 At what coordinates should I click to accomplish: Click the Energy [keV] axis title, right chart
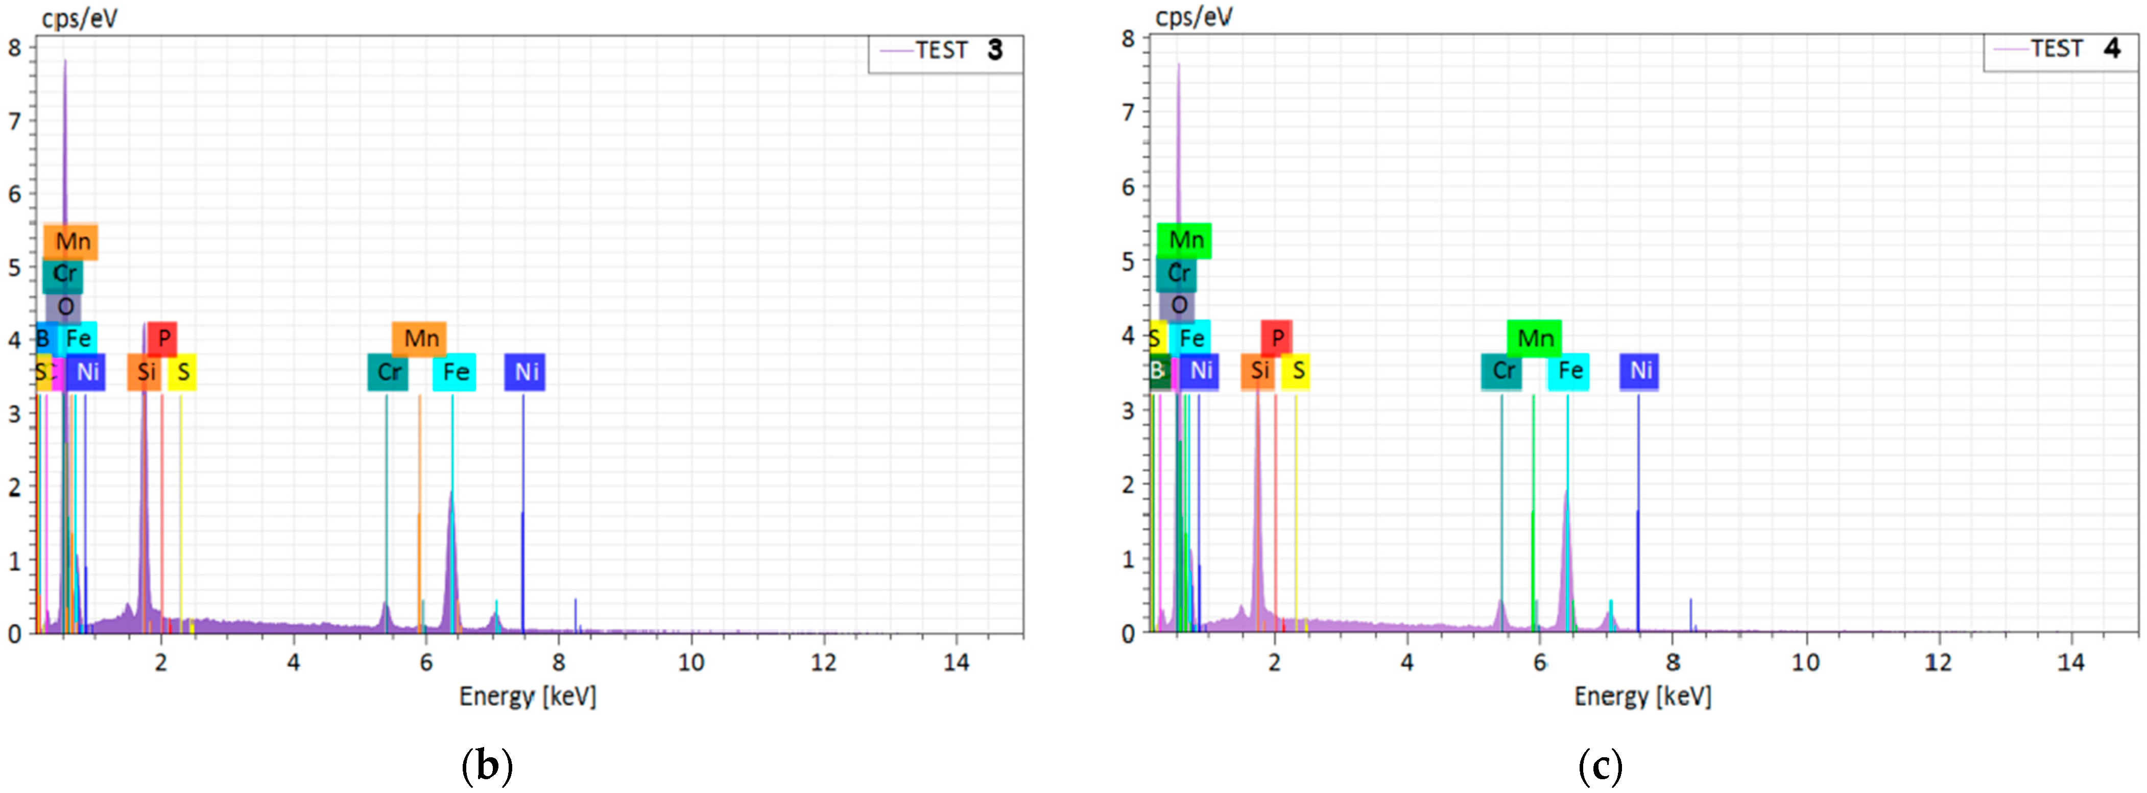pyautogui.click(x=1642, y=696)
